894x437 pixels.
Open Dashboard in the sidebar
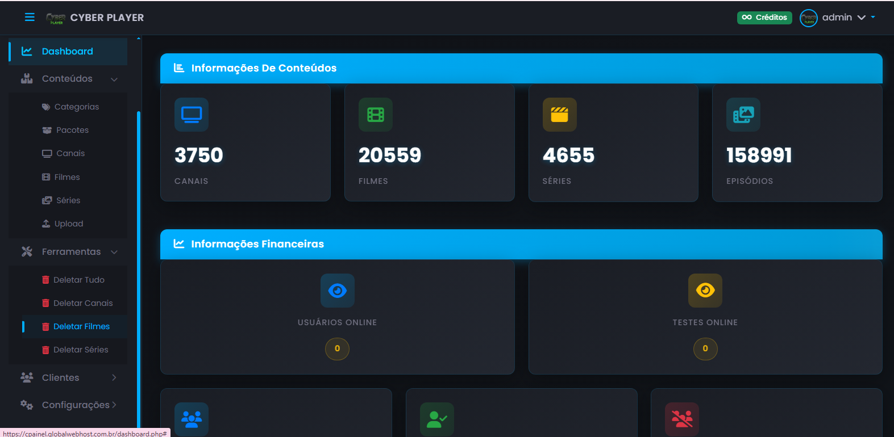67,52
